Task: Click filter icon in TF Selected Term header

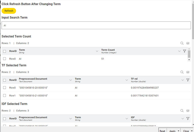Action: point(188,80)
